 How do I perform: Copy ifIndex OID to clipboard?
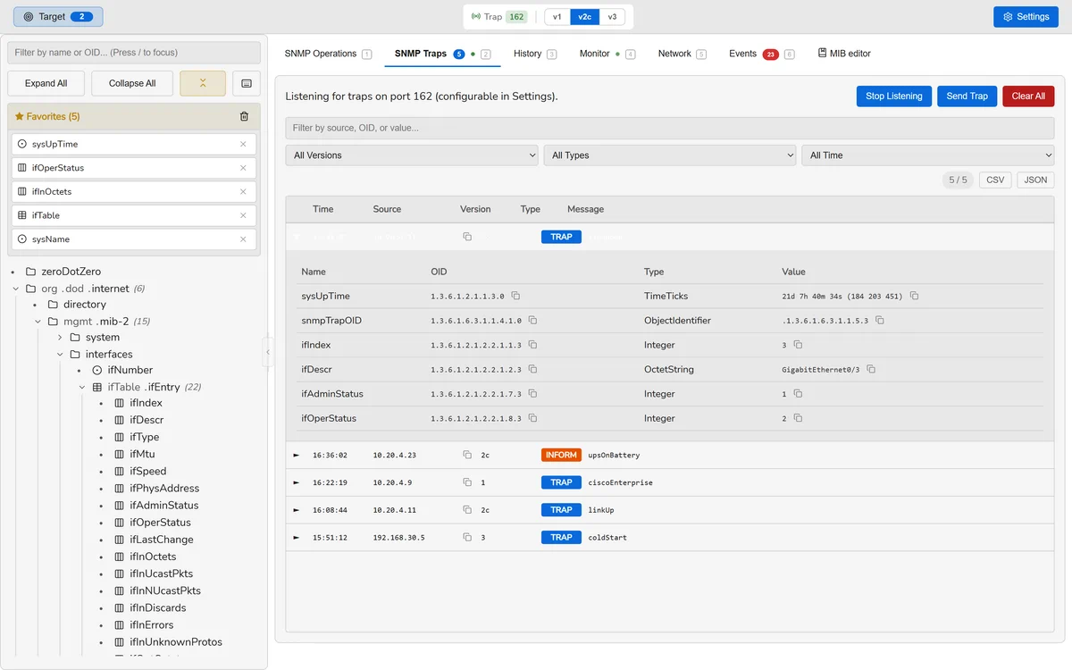(x=532, y=345)
